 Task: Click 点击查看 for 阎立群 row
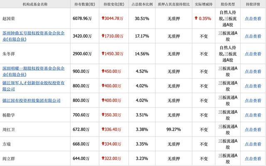click(253, 159)
